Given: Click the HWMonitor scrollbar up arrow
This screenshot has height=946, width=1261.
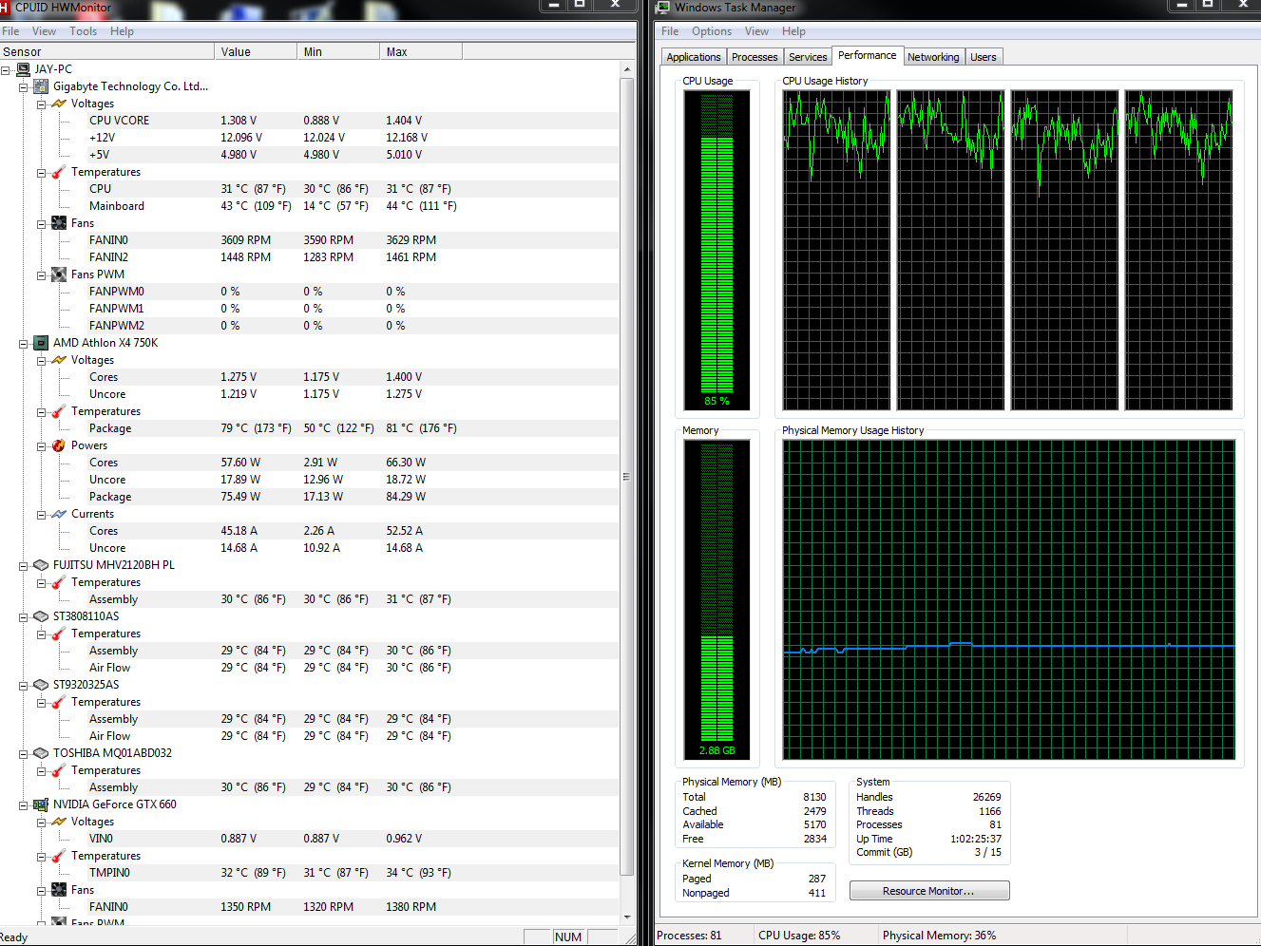Looking at the screenshot, I should [x=627, y=69].
